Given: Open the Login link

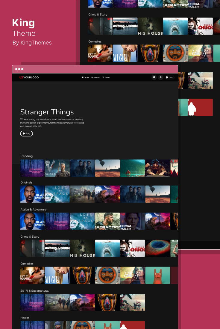Looking at the screenshot, I should 169,77.
